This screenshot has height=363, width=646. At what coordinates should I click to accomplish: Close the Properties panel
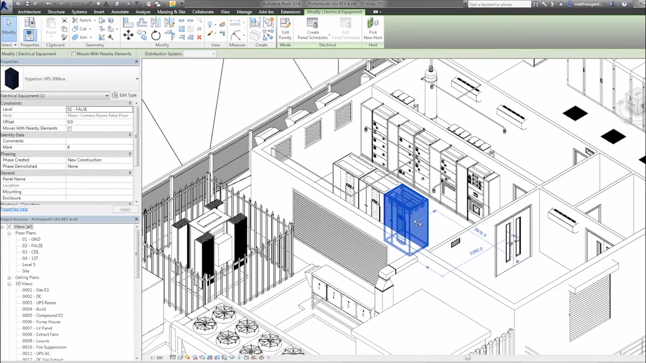pyautogui.click(x=137, y=61)
